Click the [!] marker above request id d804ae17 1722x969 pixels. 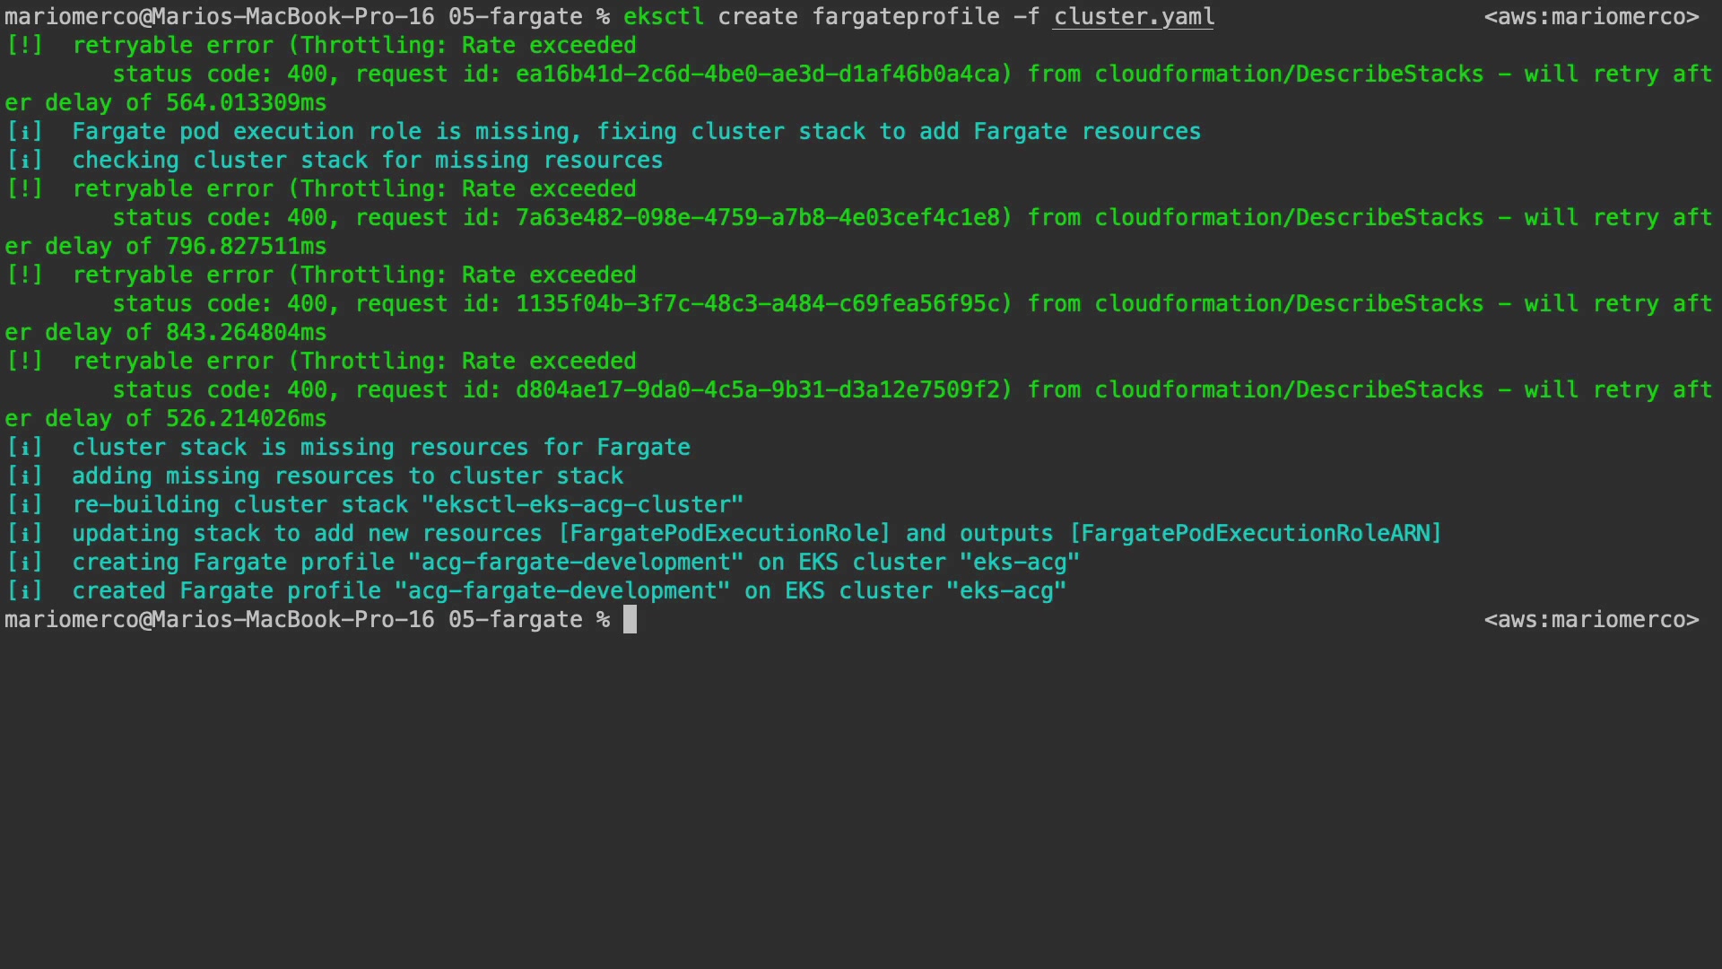24,362
